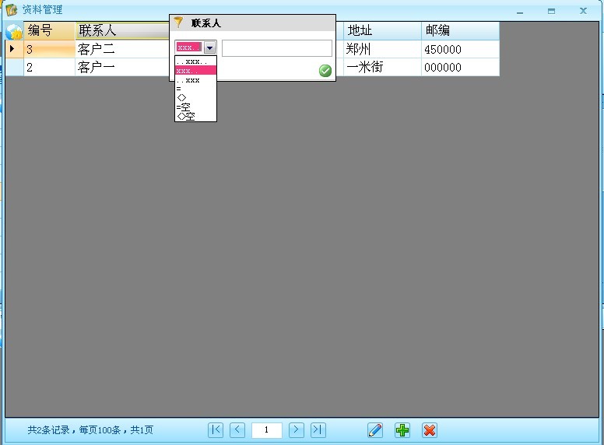This screenshot has width=604, height=445.
Task: Click the 联系人 column header
Action: tap(122, 31)
